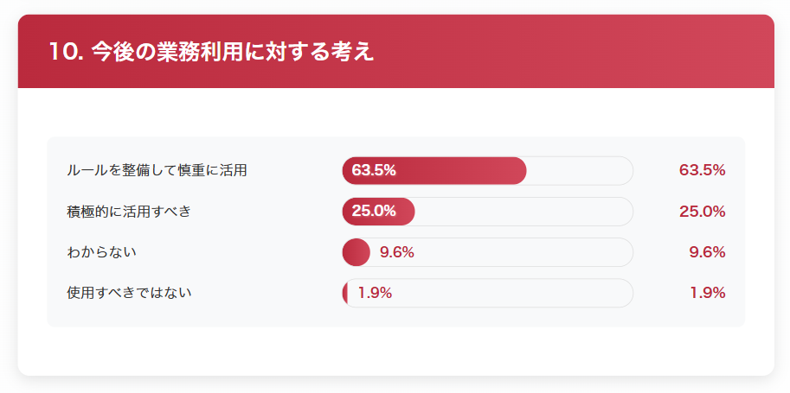This screenshot has width=790, height=393.
Task: Click the label 使用すべきではない
Action: [129, 293]
